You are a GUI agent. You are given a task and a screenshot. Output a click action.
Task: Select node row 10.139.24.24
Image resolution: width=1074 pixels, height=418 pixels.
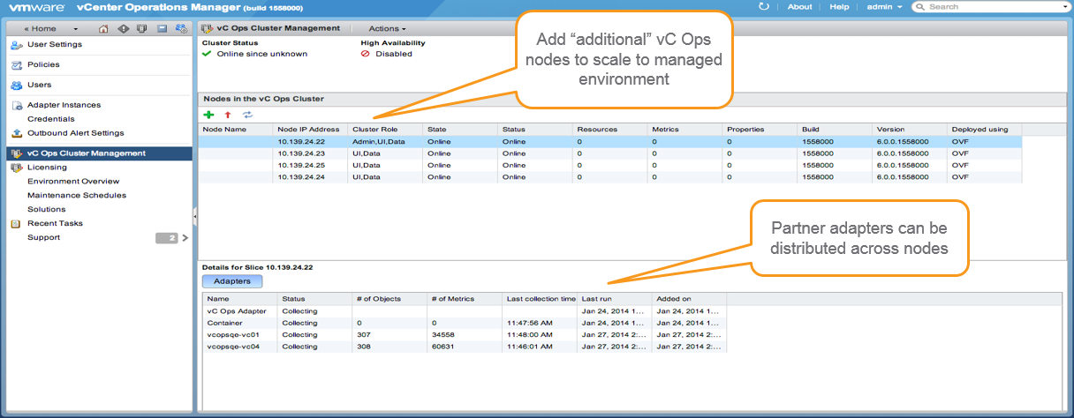[610, 176]
